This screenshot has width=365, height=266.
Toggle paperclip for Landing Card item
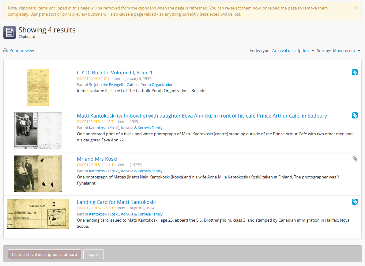click(355, 202)
